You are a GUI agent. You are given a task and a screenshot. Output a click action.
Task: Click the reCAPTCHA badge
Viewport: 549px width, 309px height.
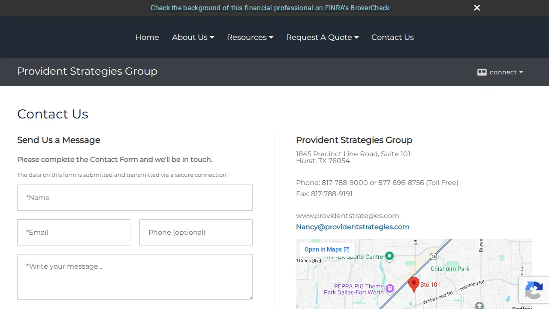tap(534, 290)
